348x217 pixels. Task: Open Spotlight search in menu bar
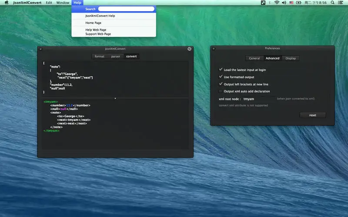pyautogui.click(x=332, y=3)
